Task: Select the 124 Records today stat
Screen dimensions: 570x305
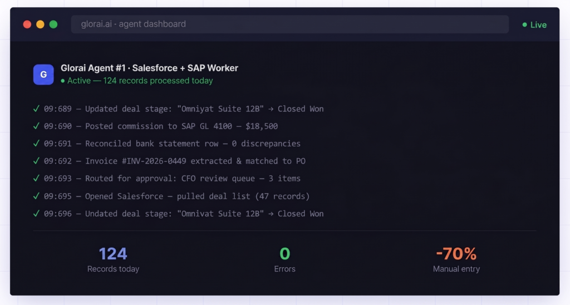Action: tap(113, 259)
